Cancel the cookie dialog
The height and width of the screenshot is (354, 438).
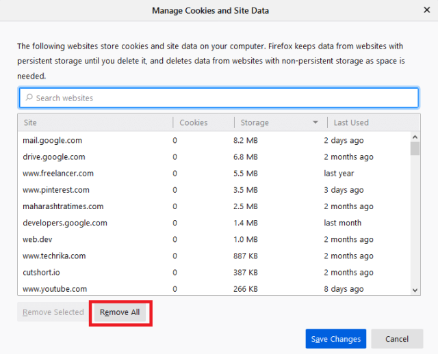[397, 339]
